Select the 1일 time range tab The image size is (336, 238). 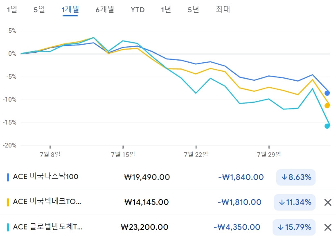click(x=12, y=9)
